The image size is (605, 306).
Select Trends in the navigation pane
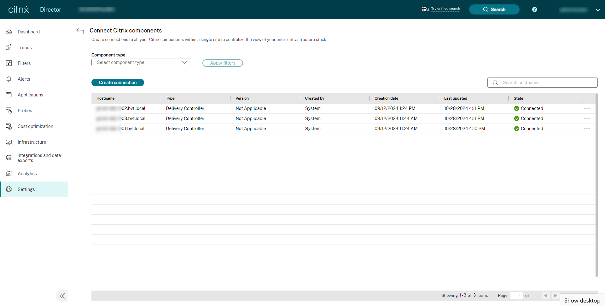(25, 47)
